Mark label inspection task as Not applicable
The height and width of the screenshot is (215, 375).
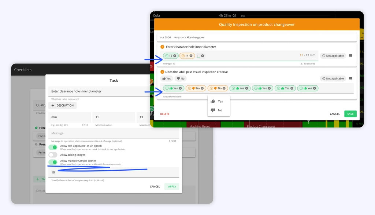[333, 78]
